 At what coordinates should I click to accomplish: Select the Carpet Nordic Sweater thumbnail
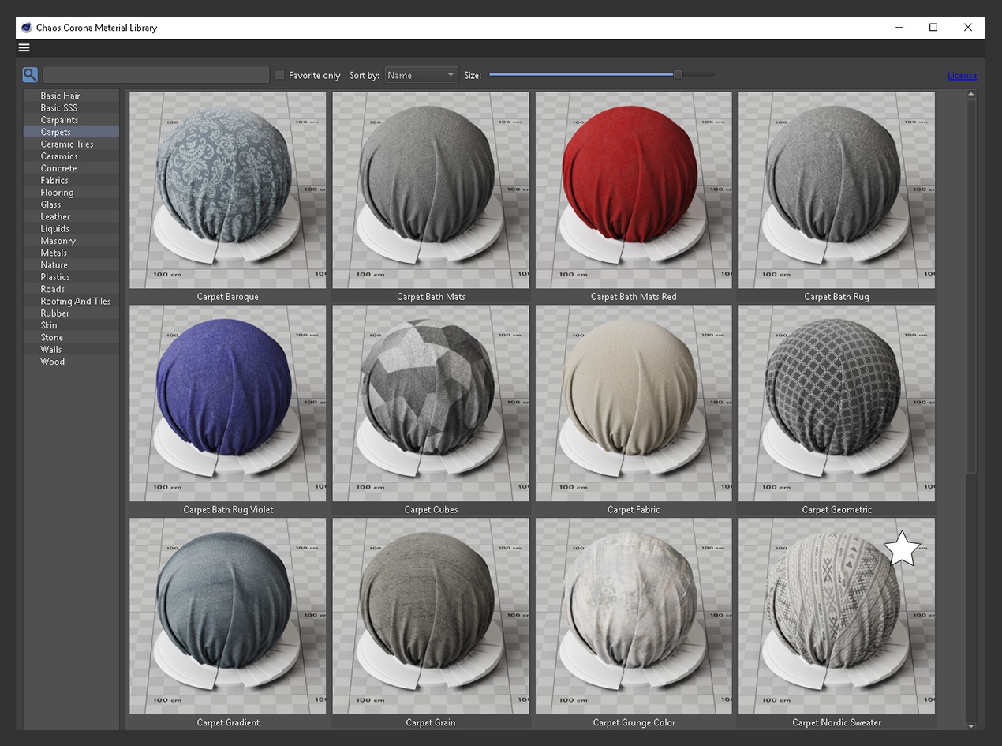836,617
